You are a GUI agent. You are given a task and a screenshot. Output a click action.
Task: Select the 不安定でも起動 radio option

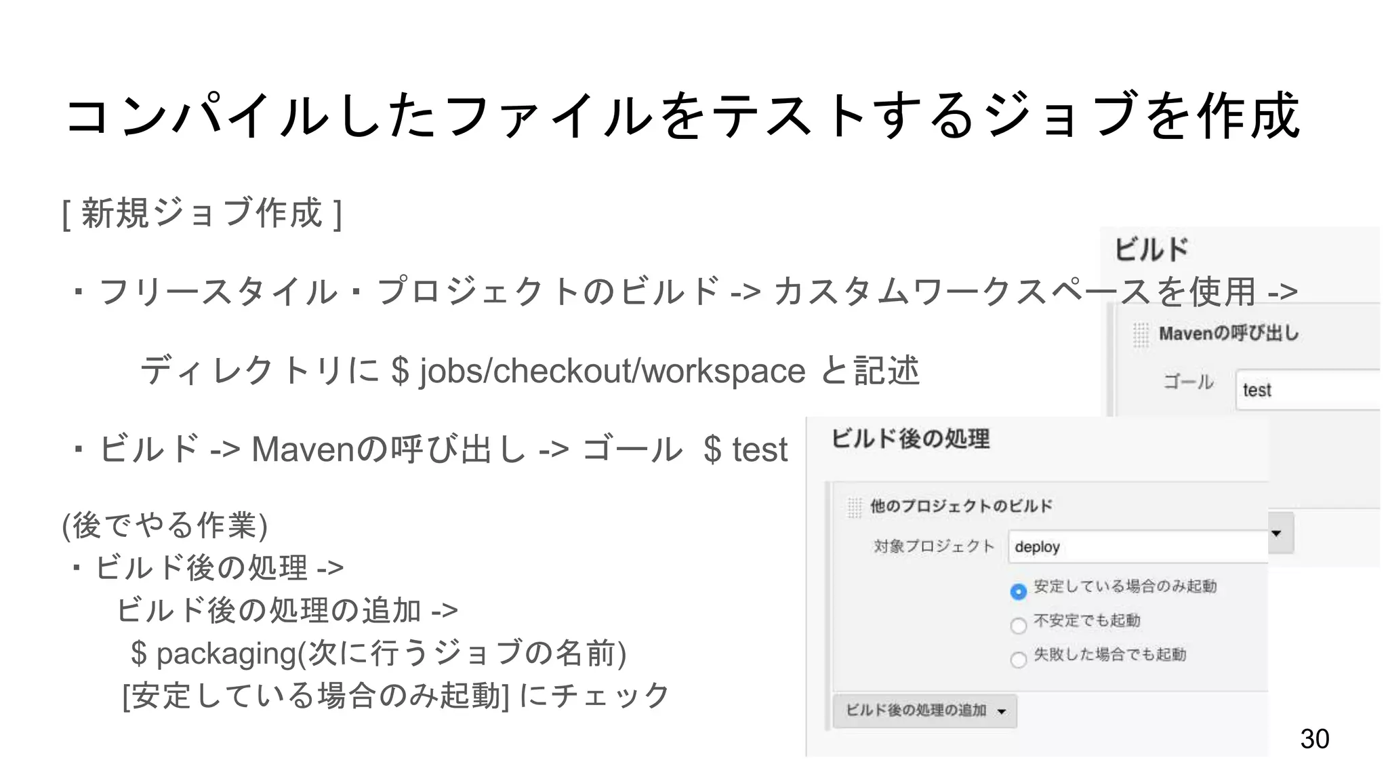pos(1018,625)
